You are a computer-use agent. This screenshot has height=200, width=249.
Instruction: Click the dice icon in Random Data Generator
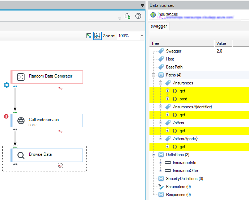(x=21, y=77)
